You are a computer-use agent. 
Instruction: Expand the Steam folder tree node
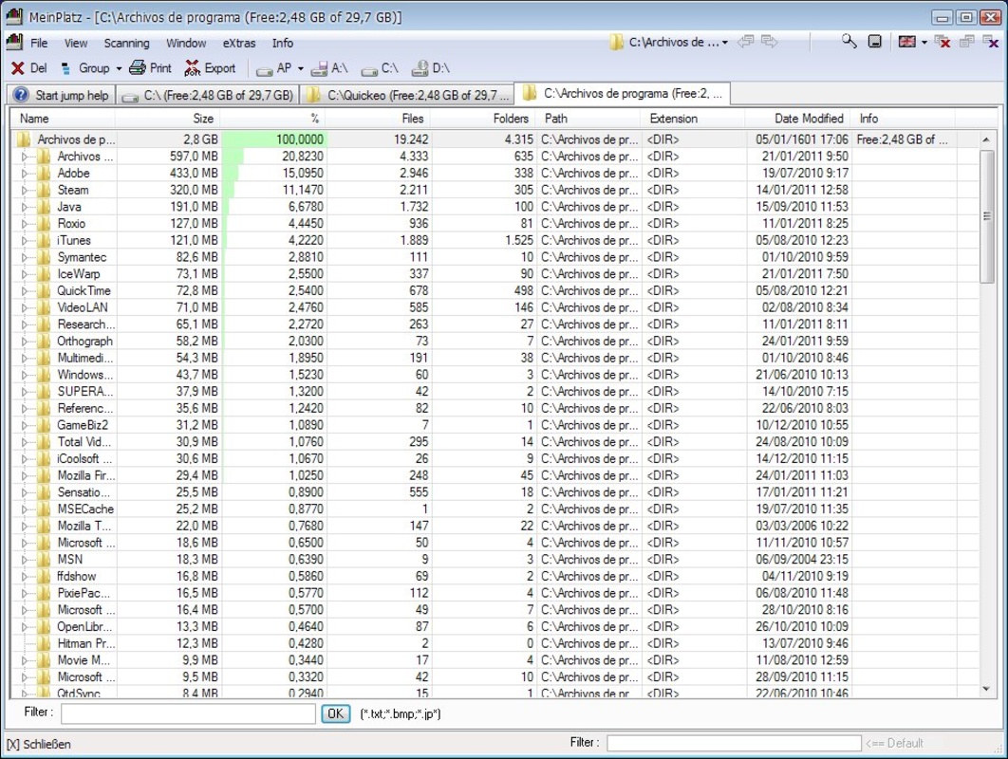pos(26,190)
